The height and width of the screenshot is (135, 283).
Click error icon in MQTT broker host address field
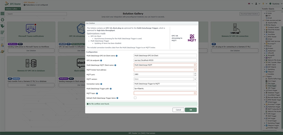point(195,70)
